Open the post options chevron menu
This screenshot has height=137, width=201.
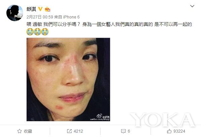[192, 6]
